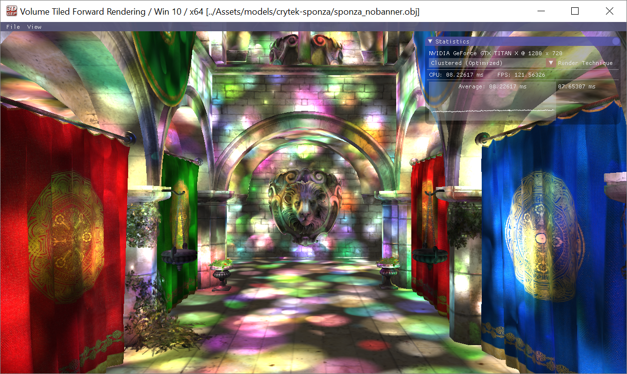This screenshot has height=374, width=627.
Task: Click the 'CPU: 08.22617 ms' readout
Action: [x=456, y=75]
